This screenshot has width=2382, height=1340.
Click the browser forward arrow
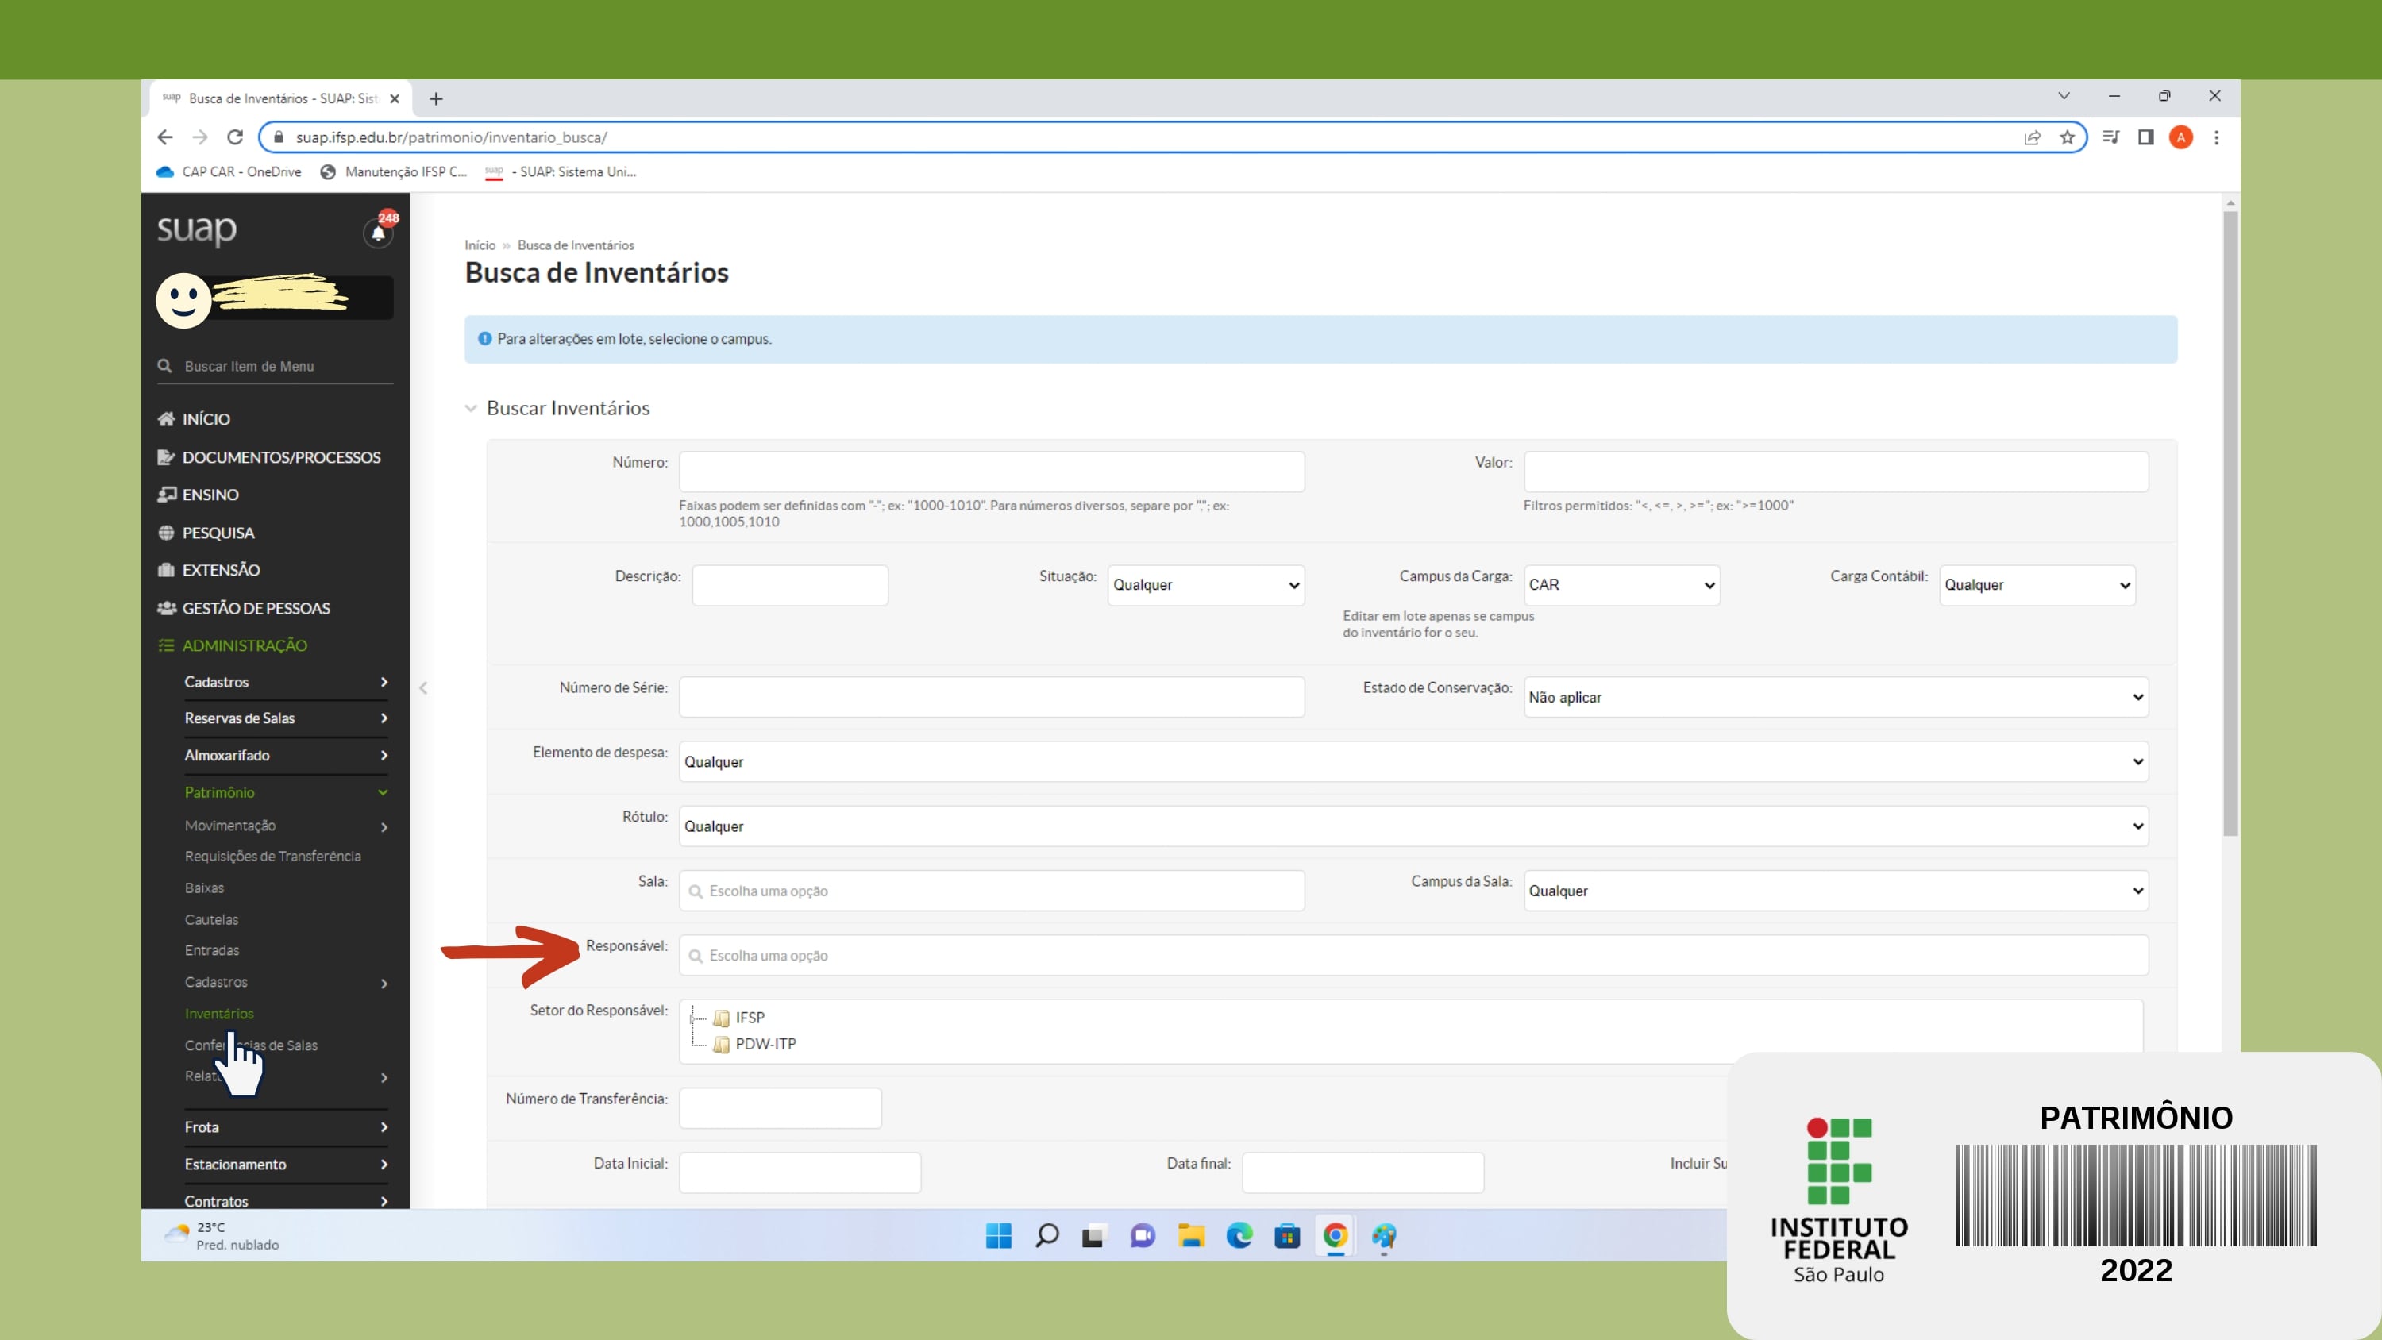point(200,138)
